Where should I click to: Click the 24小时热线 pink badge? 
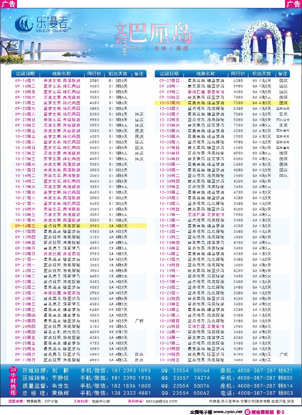click(x=13, y=381)
